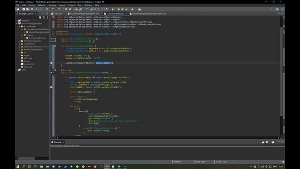Select the target folder in Package Explorer

(25, 55)
